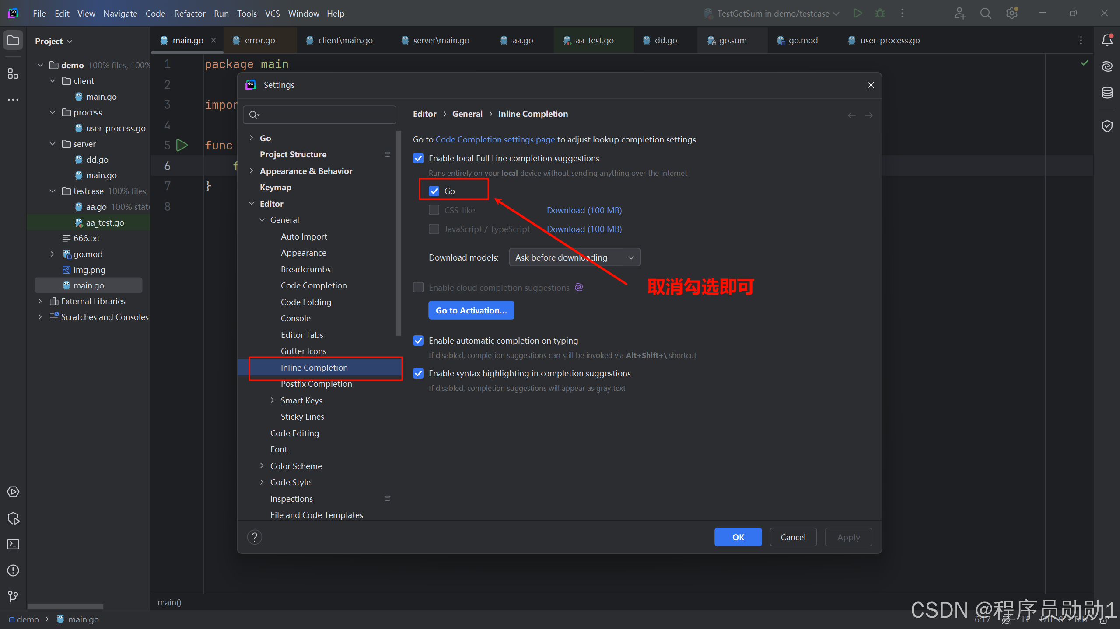1120x629 pixels.
Task: Open the Notifications bell panel
Action: 1107,40
